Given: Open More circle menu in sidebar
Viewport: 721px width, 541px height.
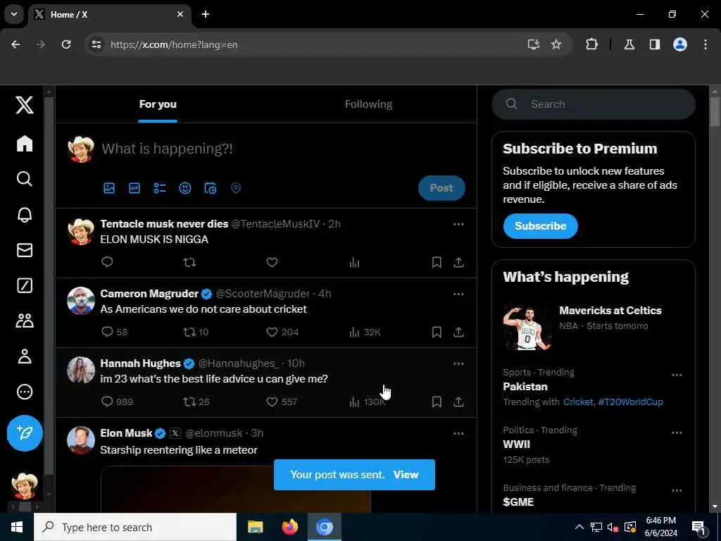Looking at the screenshot, I should [25, 392].
